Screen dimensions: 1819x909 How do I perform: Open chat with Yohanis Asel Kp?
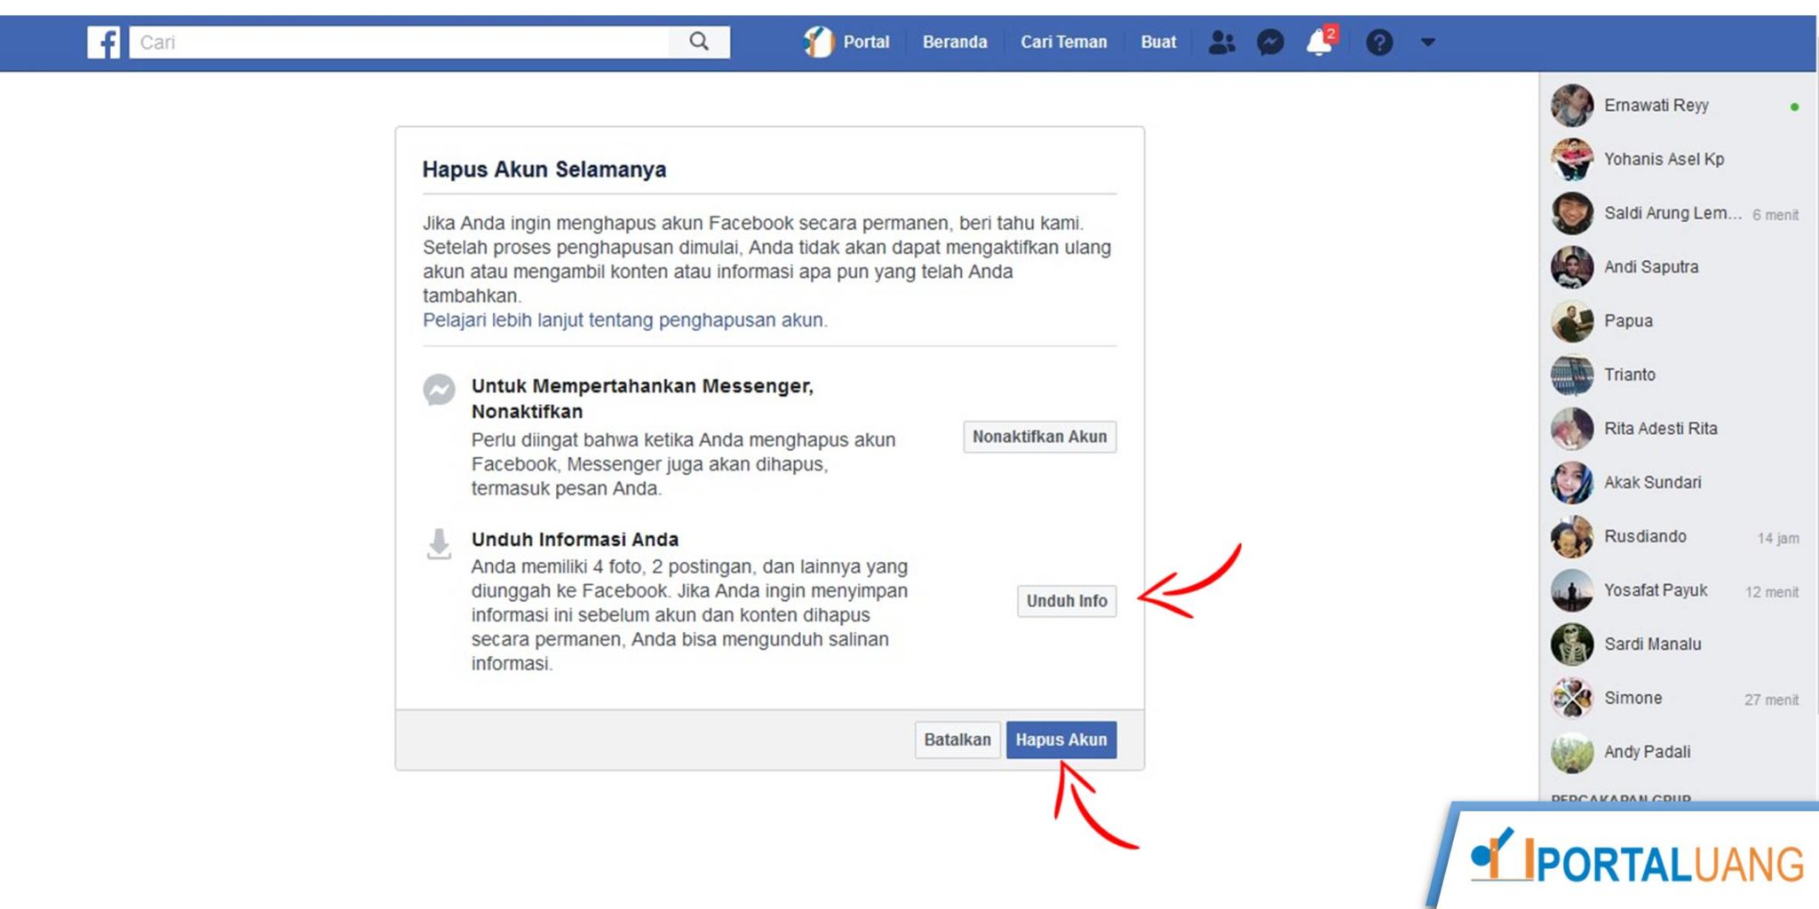coord(1678,159)
